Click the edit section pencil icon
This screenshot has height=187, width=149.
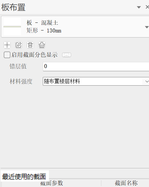click(19, 45)
